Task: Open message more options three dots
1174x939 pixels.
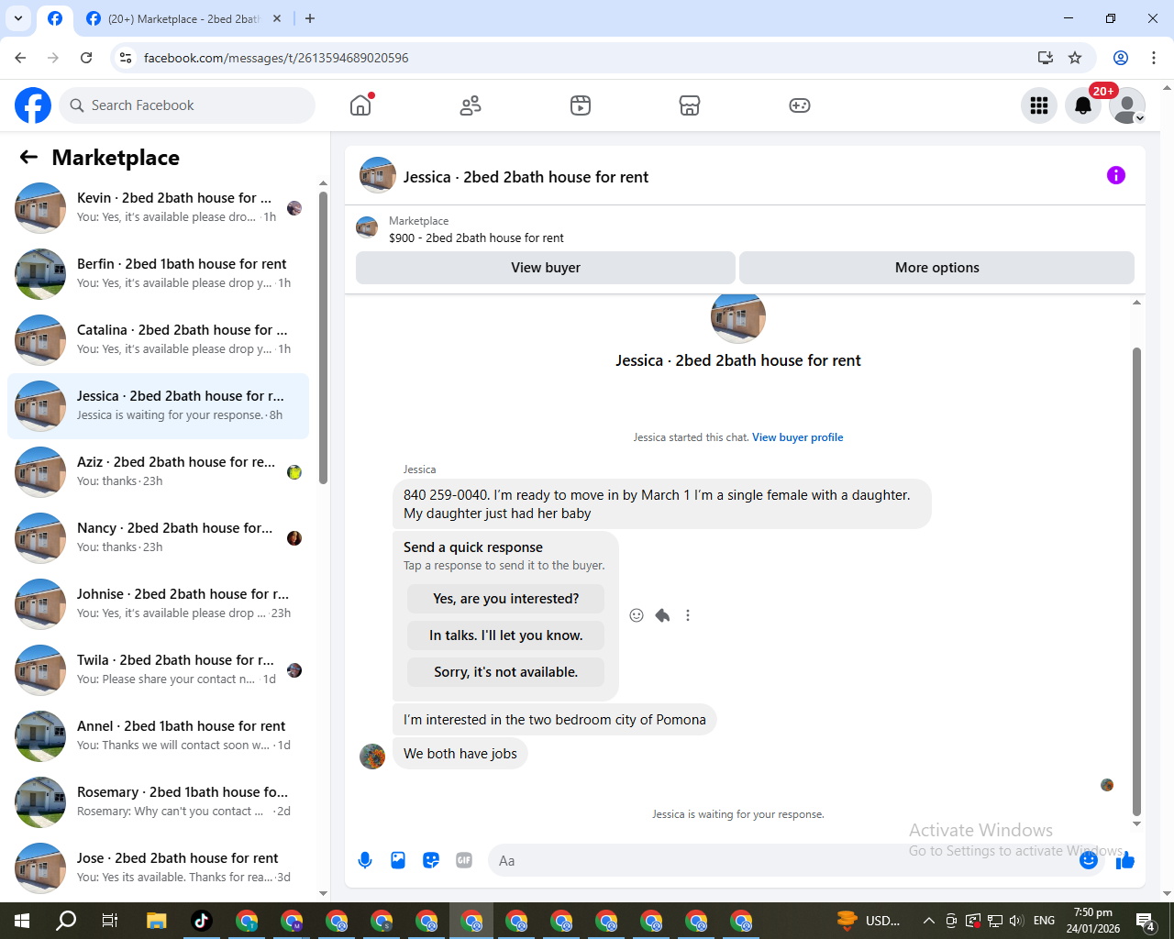Action: (x=688, y=615)
